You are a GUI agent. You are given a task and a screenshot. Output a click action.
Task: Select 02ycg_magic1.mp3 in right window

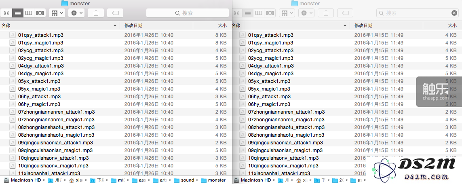pyautogui.click(x=271, y=58)
